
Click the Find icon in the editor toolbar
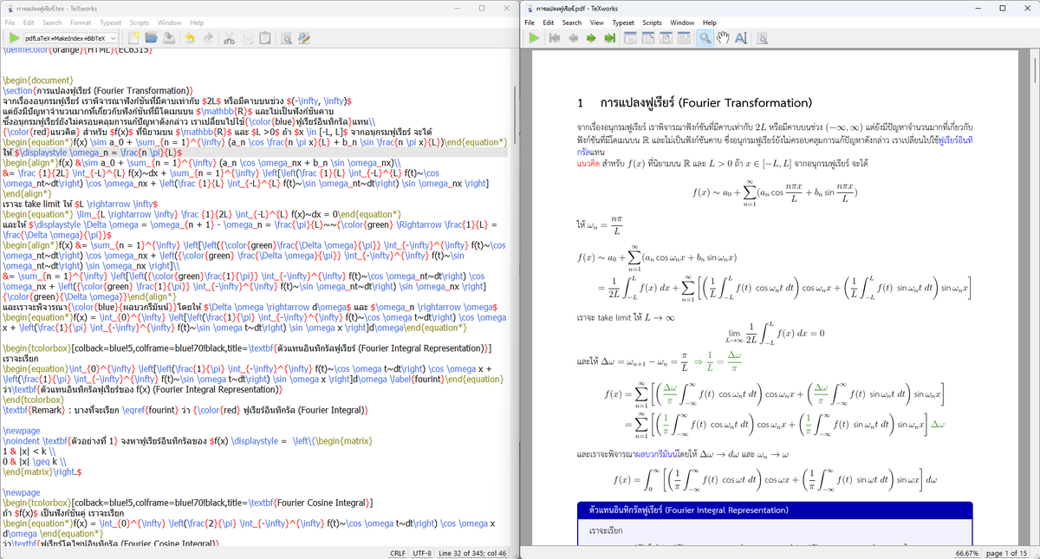pos(287,38)
